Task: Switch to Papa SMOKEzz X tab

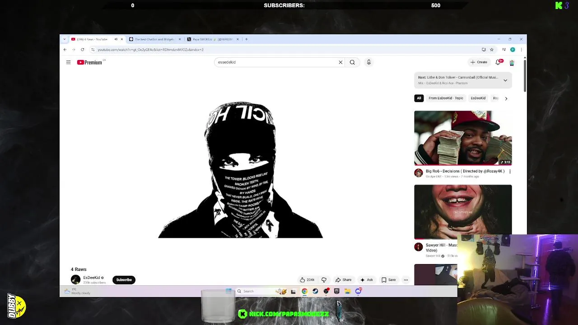Action: 212,39
